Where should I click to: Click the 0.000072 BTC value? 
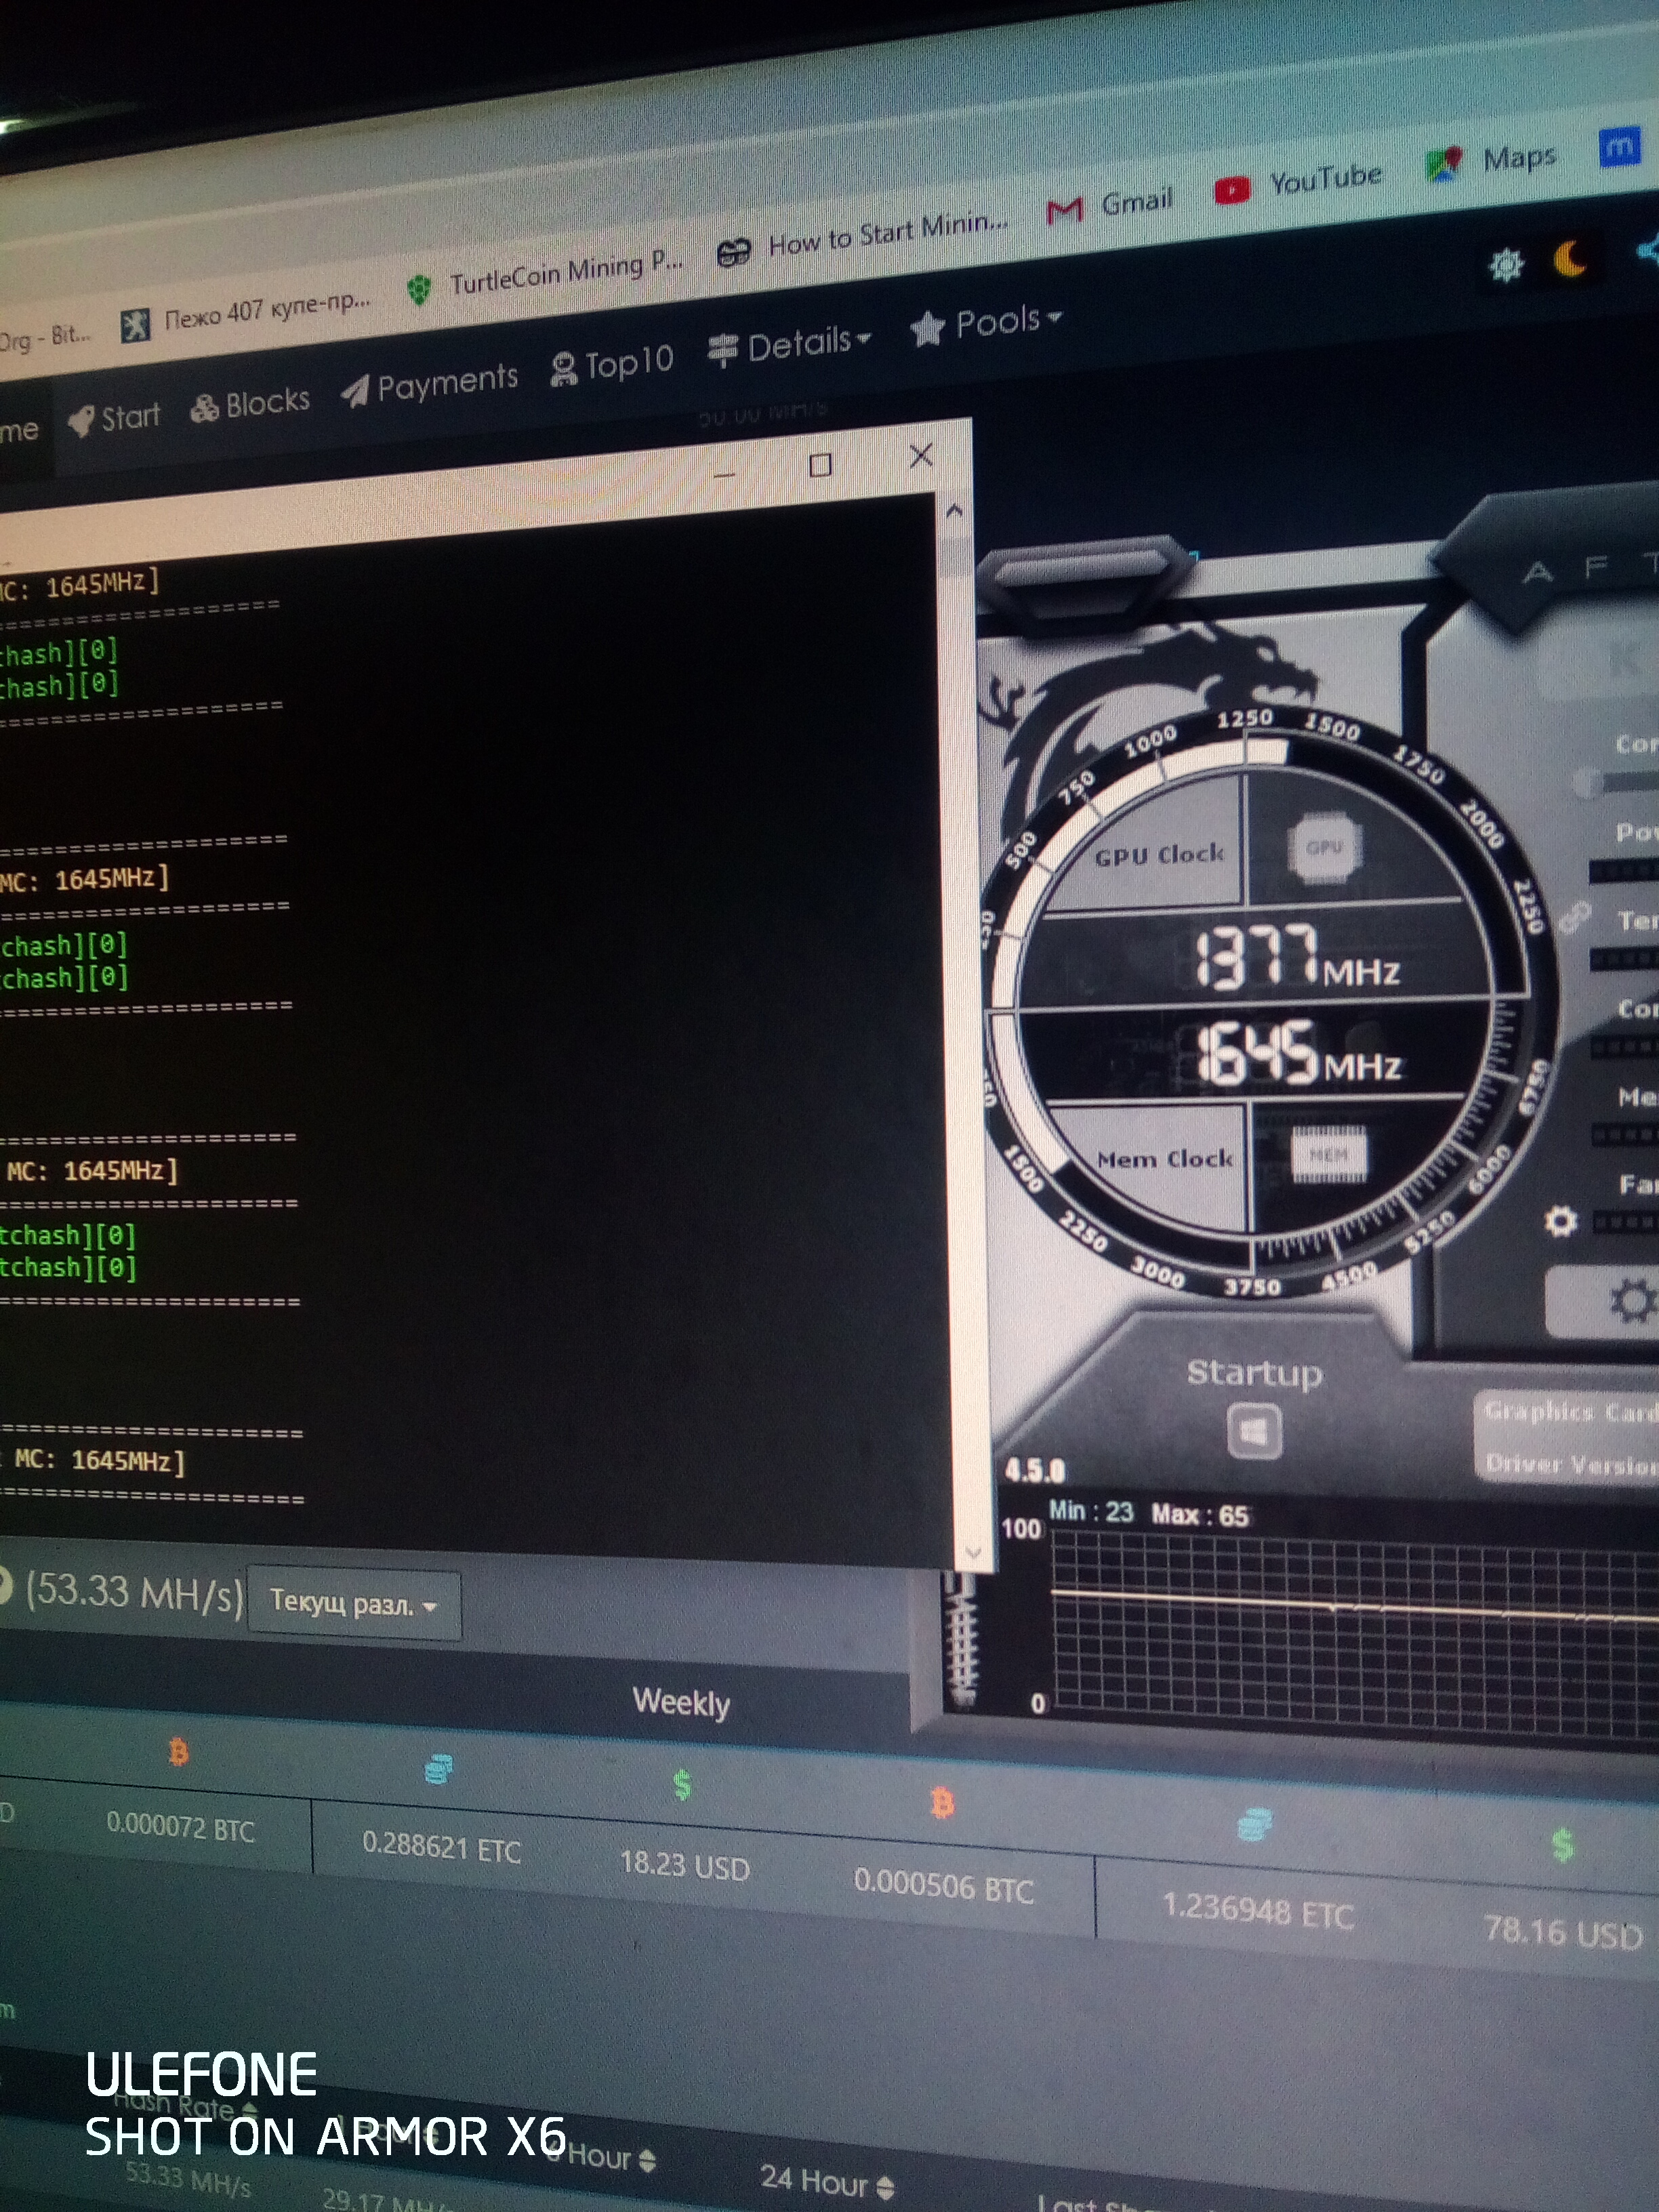(181, 1827)
